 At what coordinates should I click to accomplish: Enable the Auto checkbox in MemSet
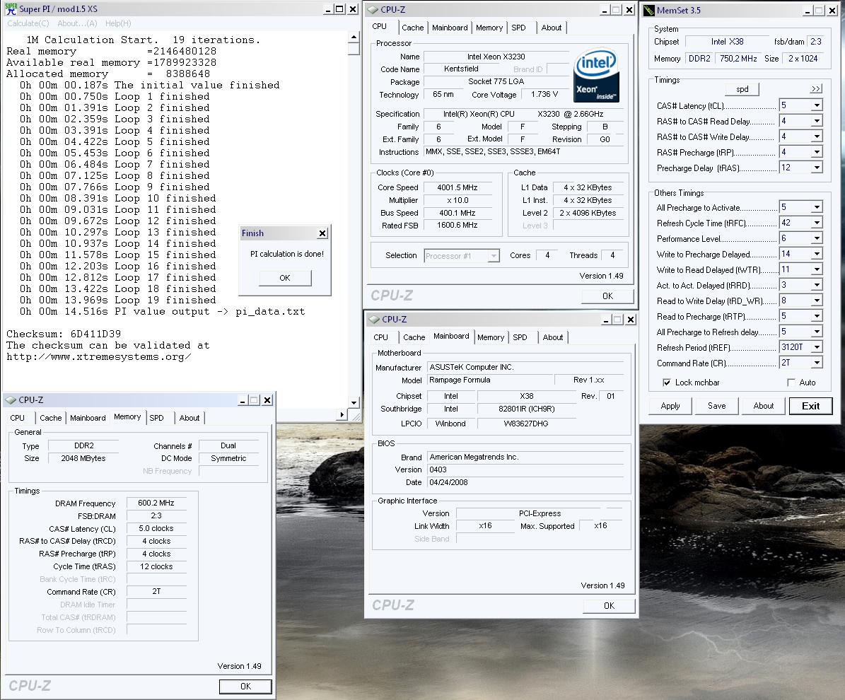point(791,383)
